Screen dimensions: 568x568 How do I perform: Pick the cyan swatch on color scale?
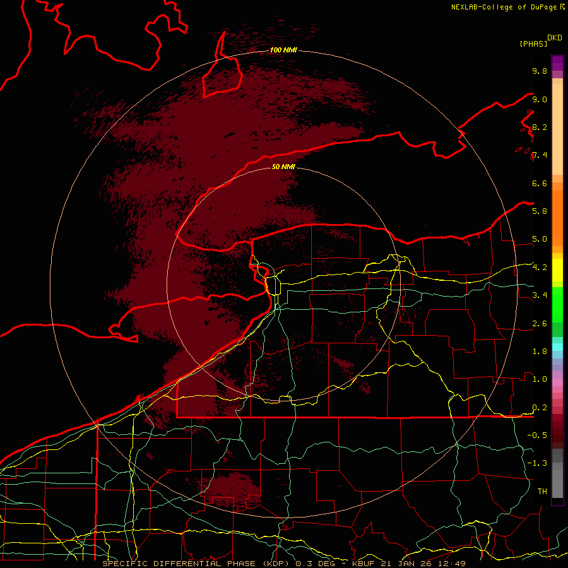click(557, 346)
